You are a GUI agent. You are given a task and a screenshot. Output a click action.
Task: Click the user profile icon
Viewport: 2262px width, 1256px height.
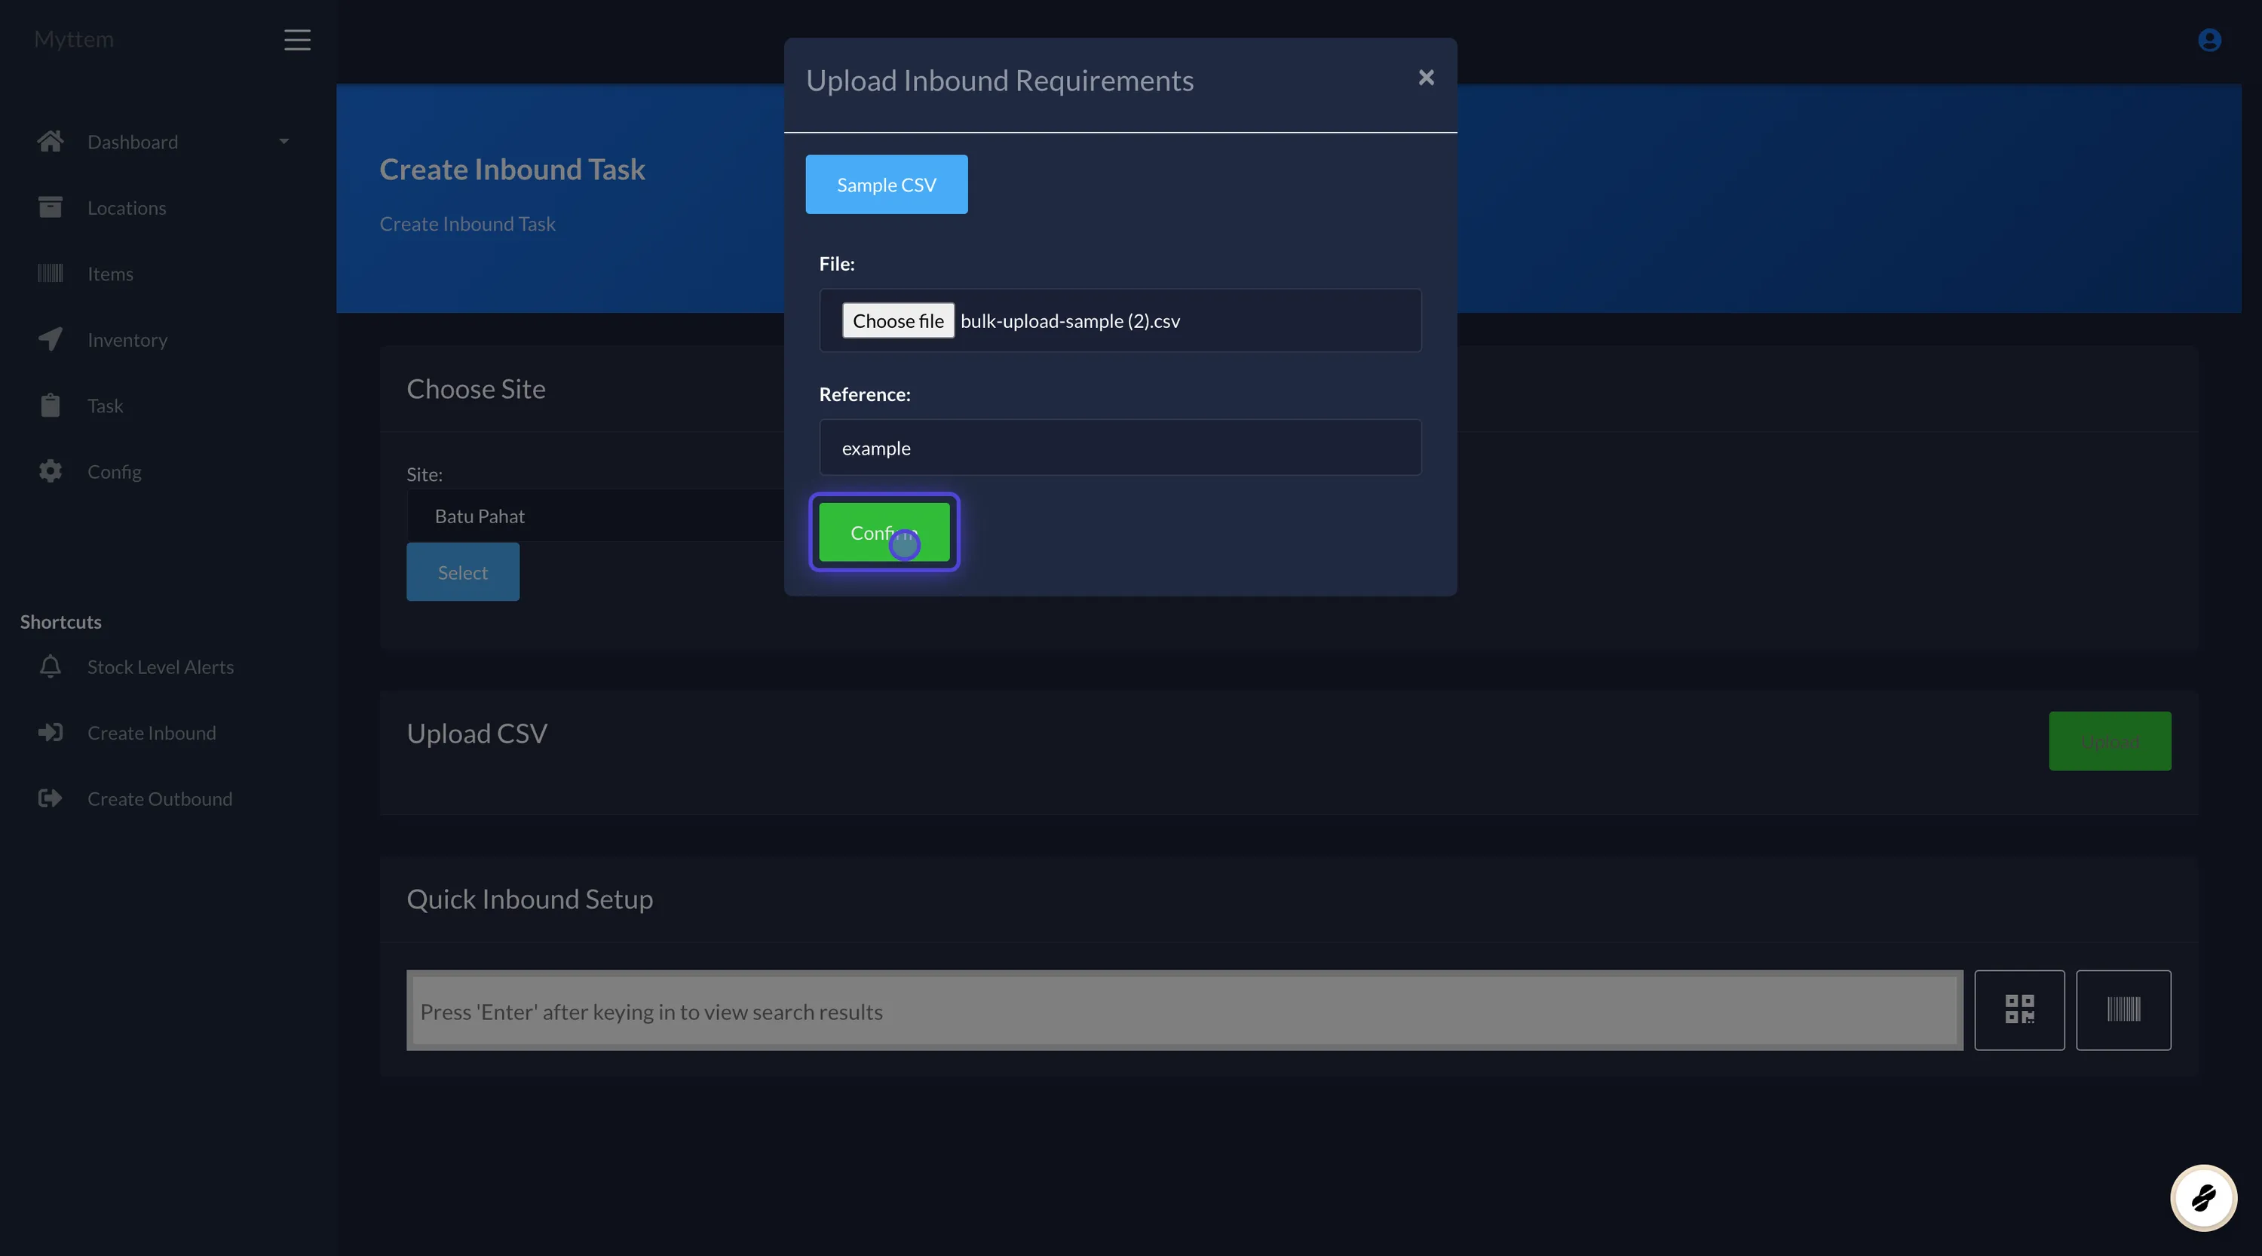tap(2209, 39)
